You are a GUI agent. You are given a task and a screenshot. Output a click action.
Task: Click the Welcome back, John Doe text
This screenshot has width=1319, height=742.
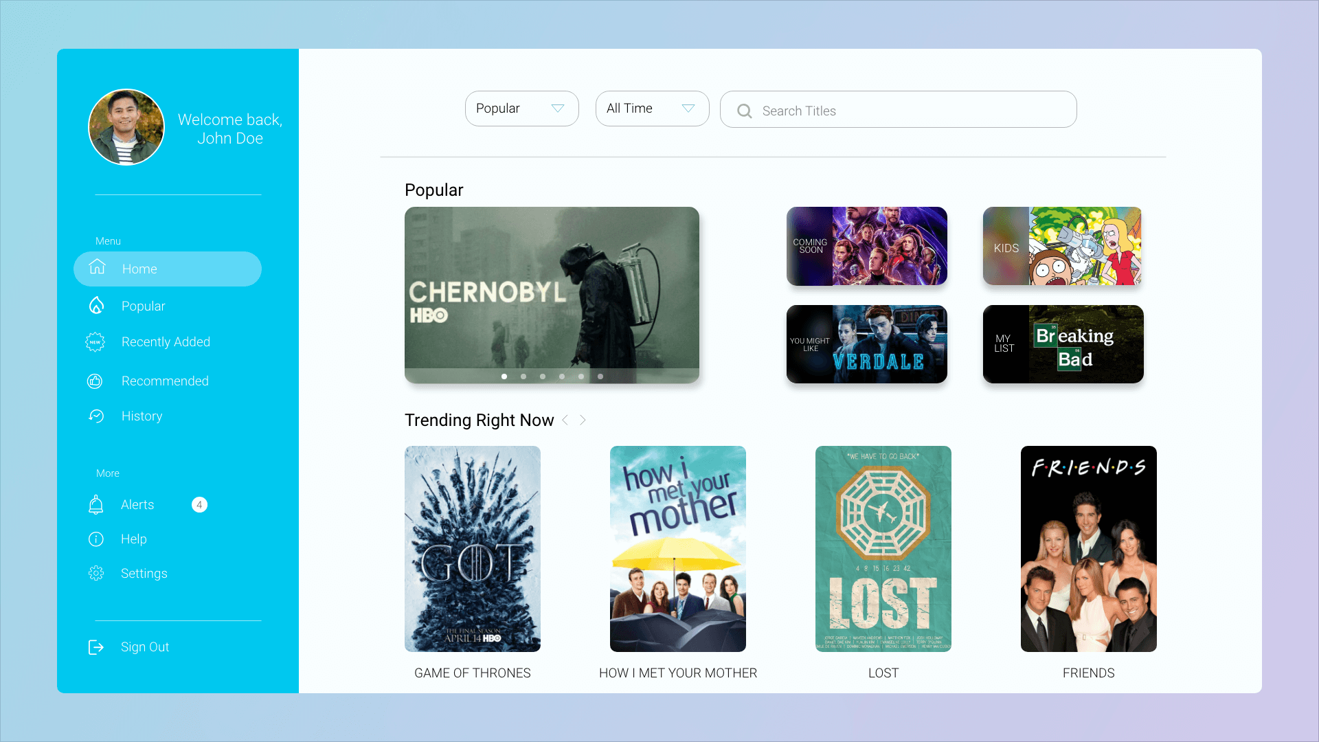click(230, 129)
